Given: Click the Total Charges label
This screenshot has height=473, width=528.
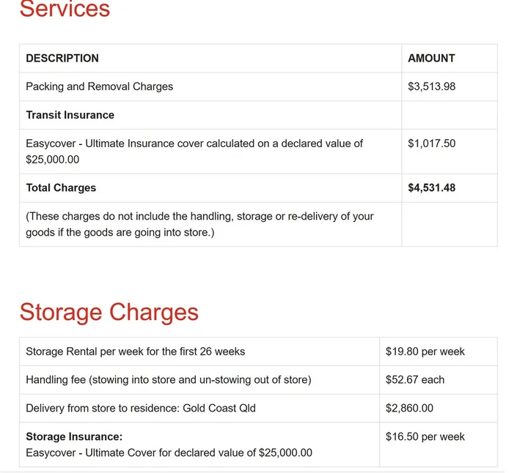Looking at the screenshot, I should coord(61,188).
